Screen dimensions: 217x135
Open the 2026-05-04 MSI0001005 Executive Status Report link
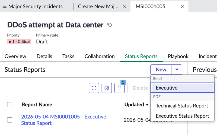coord(64,120)
